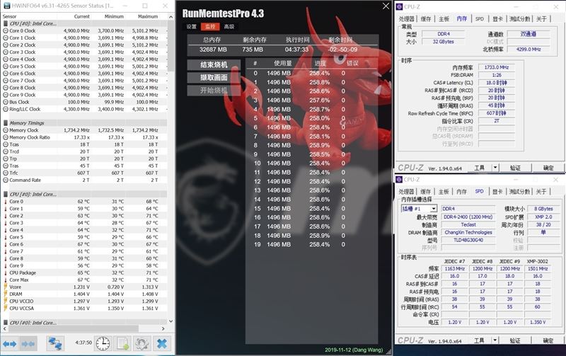Image resolution: width=566 pixels, height=356 pixels.
Task: Click the Command Rate row icon
Action: pyautogui.click(x=6, y=180)
